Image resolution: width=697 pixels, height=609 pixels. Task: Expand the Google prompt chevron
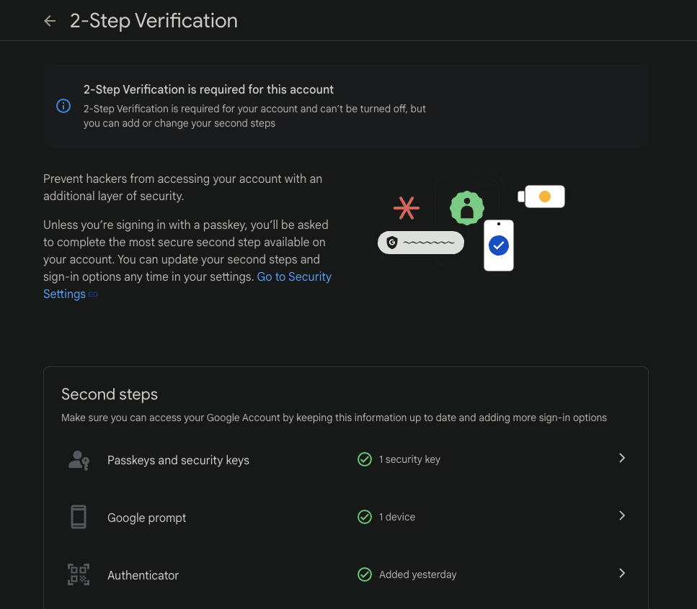click(x=622, y=516)
